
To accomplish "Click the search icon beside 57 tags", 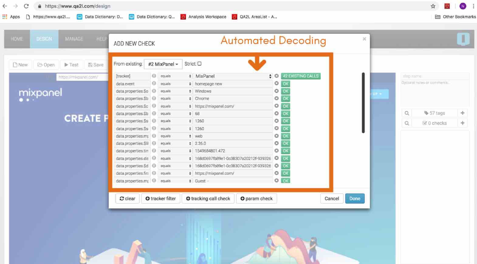I will (x=407, y=113).
